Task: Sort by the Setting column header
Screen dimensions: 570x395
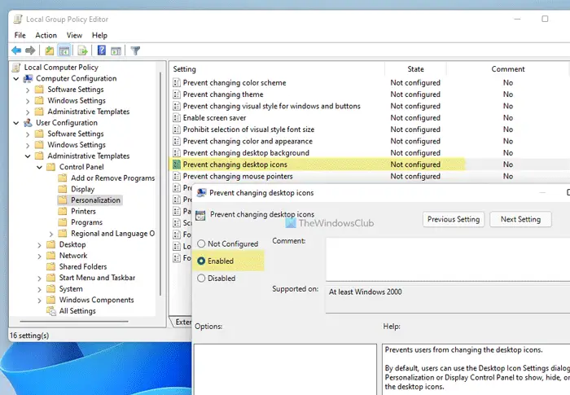Action: 277,69
